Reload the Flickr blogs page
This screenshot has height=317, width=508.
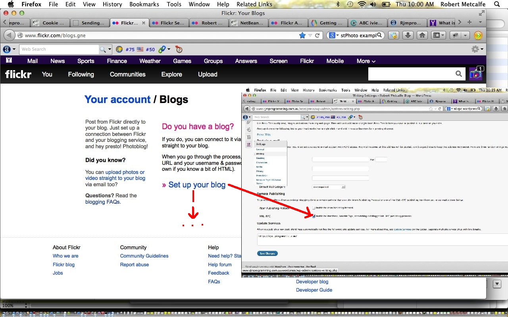(x=317, y=35)
